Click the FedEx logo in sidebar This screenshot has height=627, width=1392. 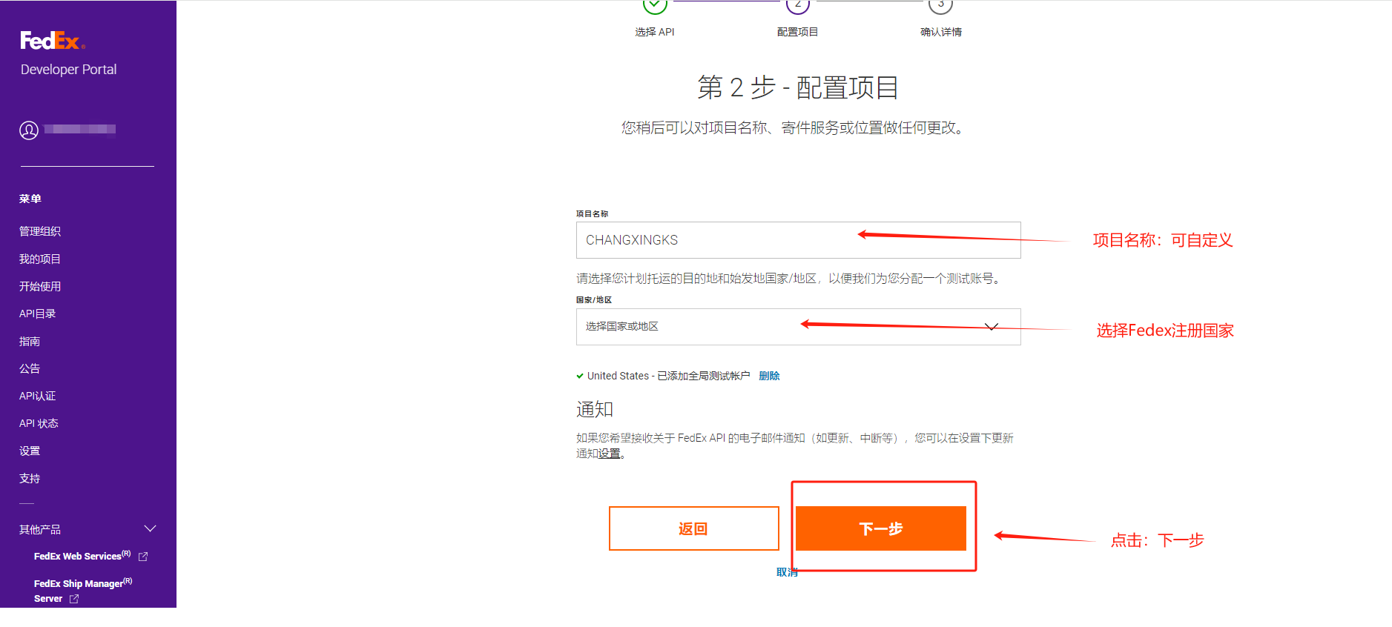pos(52,41)
